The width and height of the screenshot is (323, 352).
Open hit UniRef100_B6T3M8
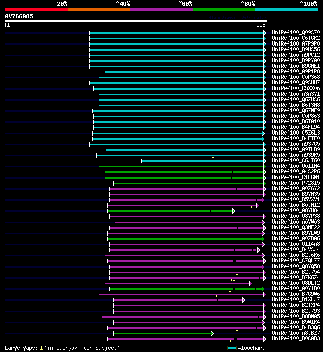(296, 105)
